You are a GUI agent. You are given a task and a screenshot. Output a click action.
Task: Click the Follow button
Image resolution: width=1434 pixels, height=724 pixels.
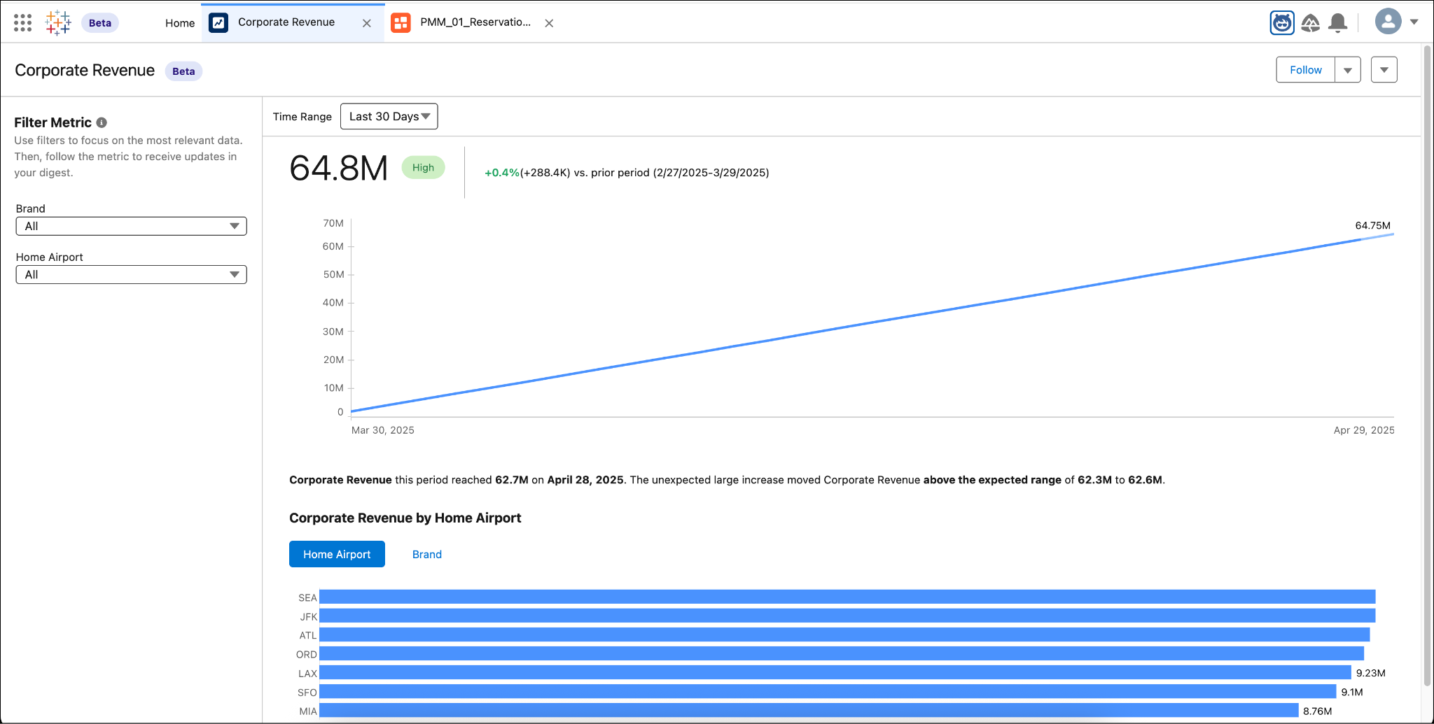pos(1306,70)
